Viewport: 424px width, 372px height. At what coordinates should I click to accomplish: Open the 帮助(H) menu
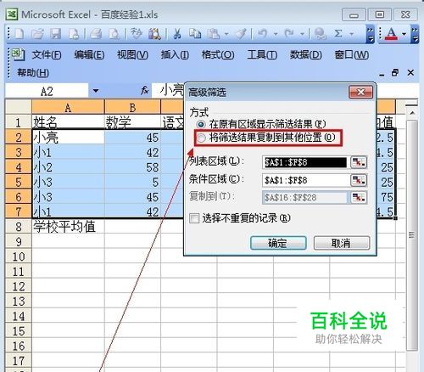[x=33, y=73]
